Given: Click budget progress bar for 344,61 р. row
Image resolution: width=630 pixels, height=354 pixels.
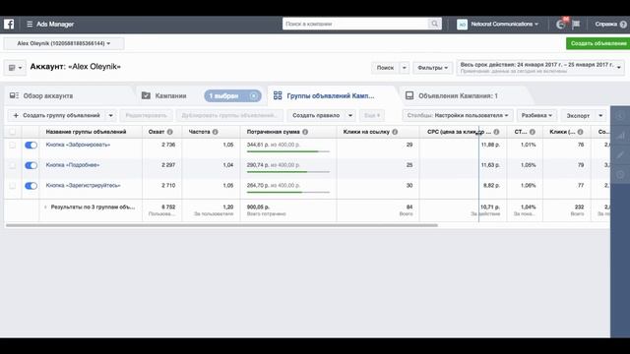Looking at the screenshot, I should (x=288, y=151).
